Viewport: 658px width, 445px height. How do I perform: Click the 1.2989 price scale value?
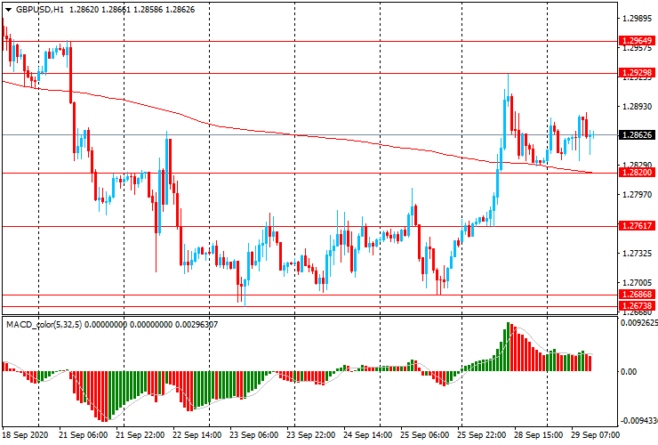[637, 18]
